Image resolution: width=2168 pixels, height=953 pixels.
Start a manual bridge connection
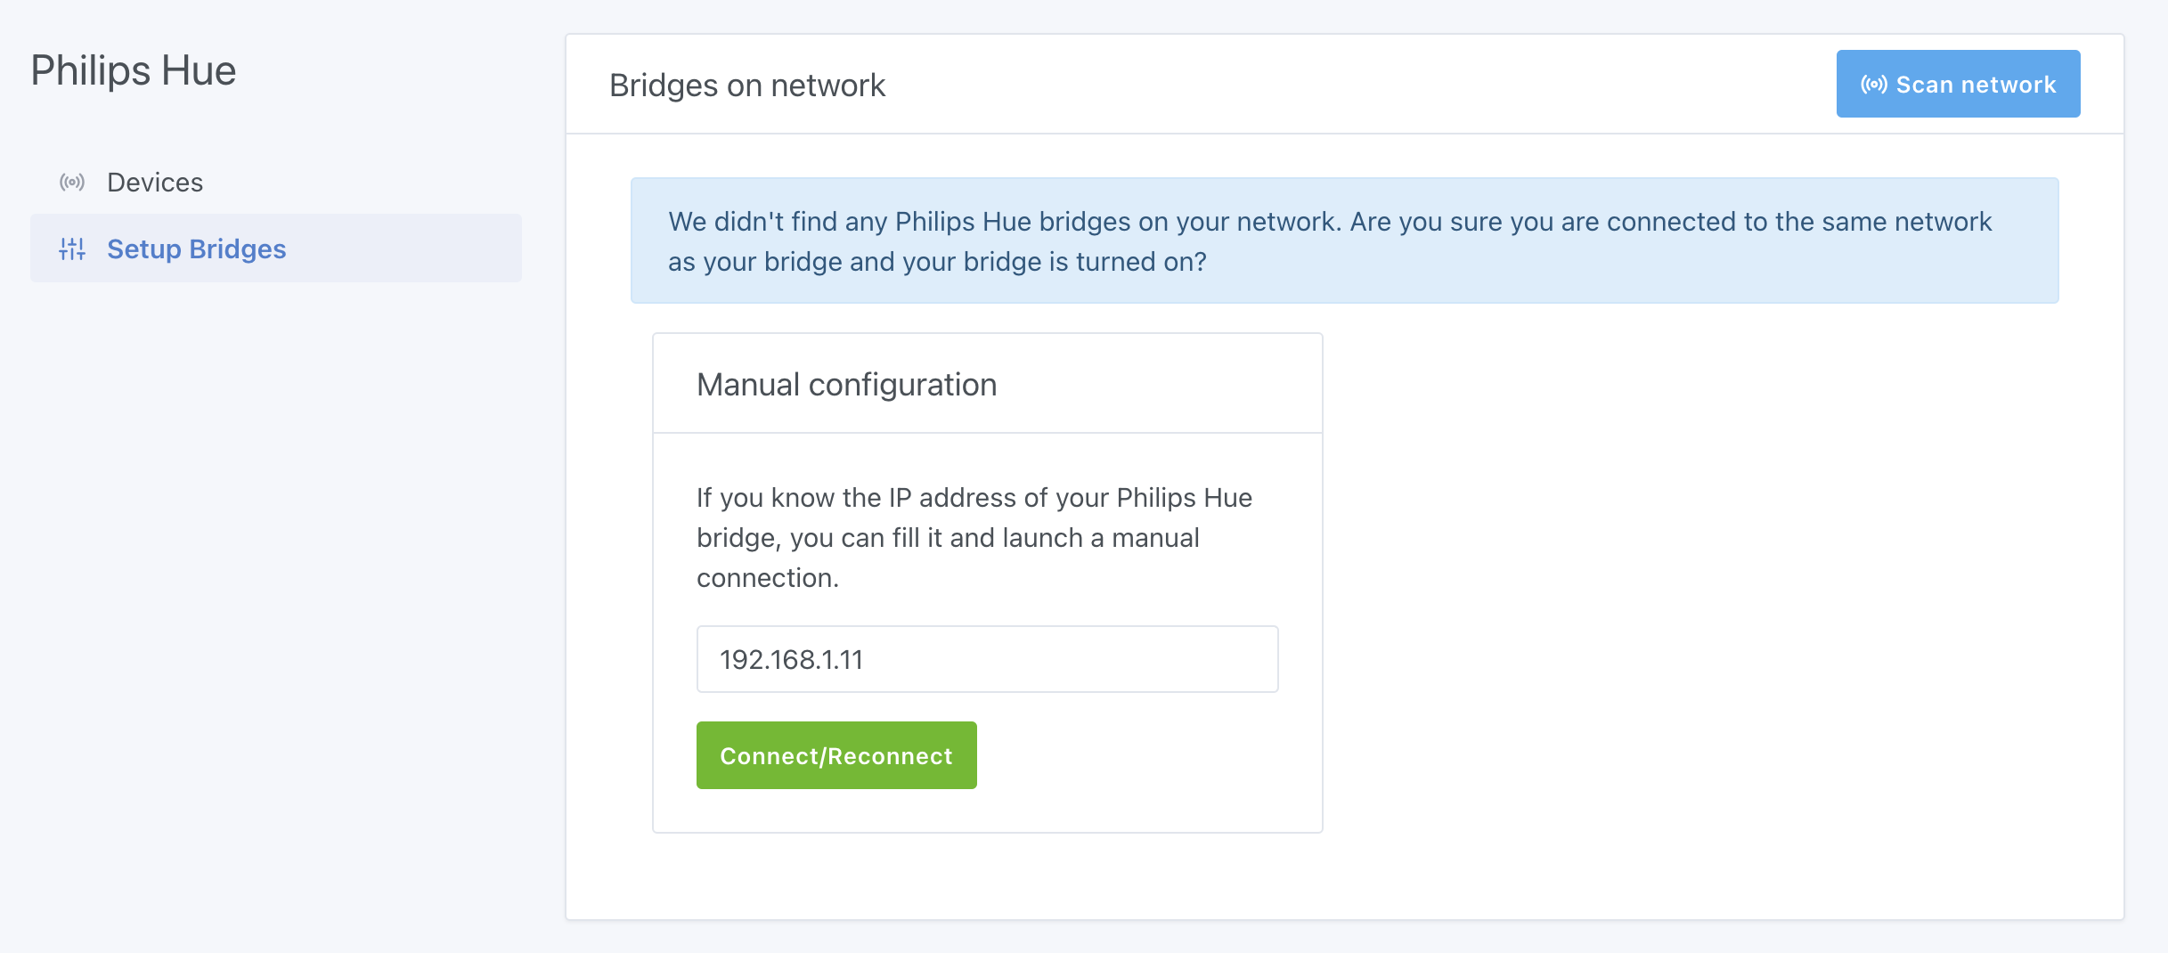(x=835, y=754)
